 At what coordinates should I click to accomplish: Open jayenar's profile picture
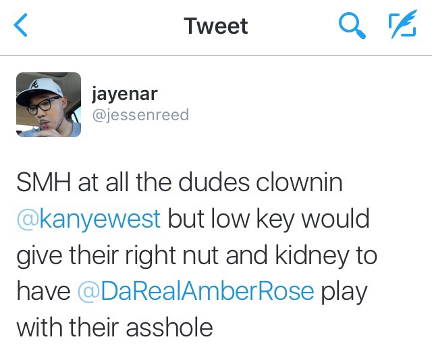click(49, 105)
